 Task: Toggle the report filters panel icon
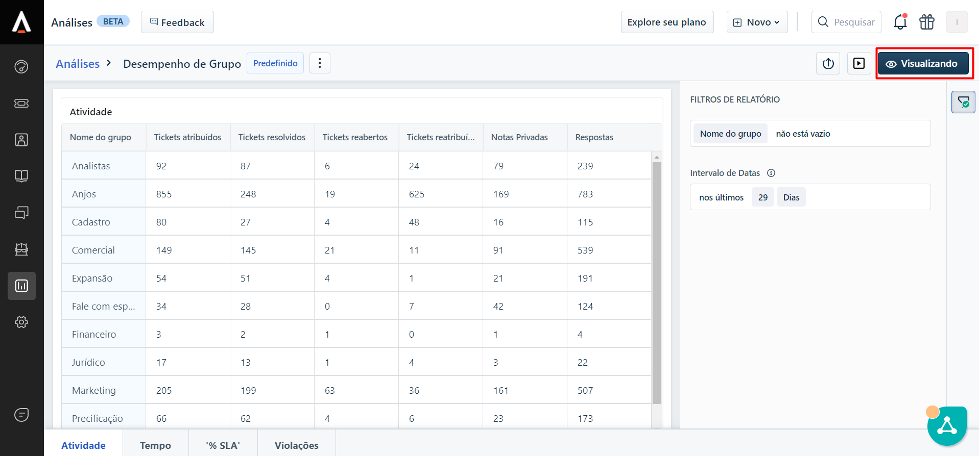coord(963,102)
